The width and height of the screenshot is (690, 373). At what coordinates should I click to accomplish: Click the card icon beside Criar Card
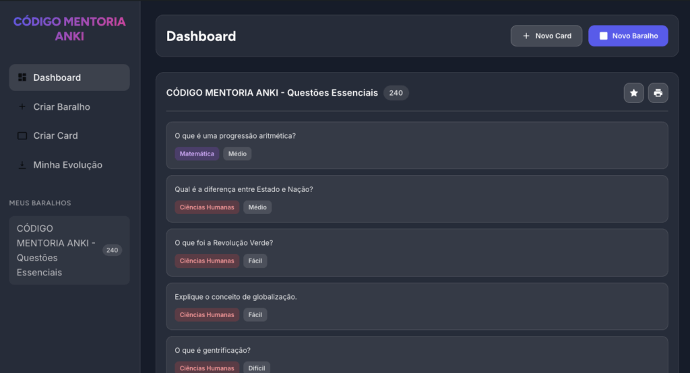coord(22,135)
